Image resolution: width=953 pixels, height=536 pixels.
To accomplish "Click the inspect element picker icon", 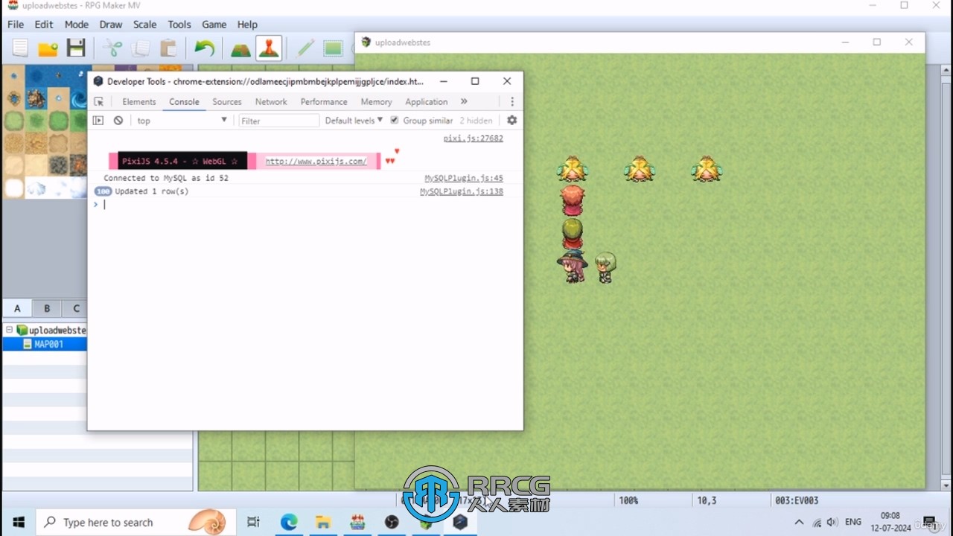I will (98, 102).
